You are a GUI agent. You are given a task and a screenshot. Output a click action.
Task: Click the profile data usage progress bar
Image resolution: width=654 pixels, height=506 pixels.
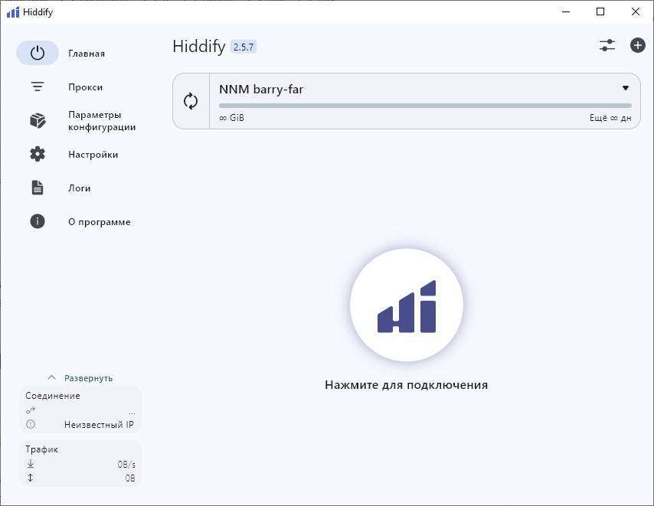pos(425,106)
